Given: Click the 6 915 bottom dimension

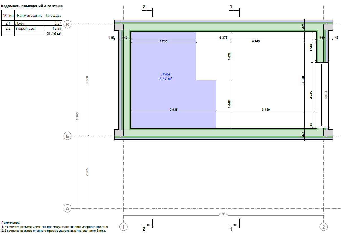Looking at the screenshot, I should (x=223, y=214).
